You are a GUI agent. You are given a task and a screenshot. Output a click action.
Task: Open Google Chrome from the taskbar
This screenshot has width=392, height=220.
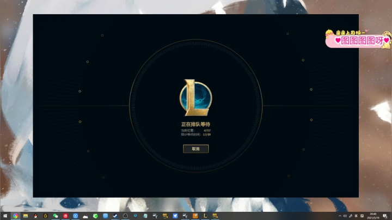(15, 216)
